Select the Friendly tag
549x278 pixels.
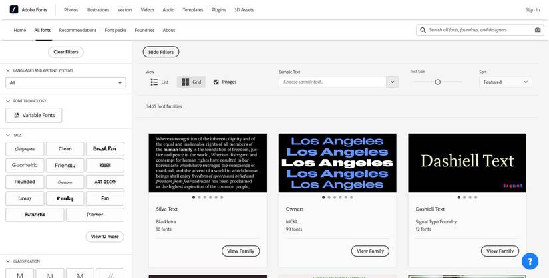pos(65,165)
